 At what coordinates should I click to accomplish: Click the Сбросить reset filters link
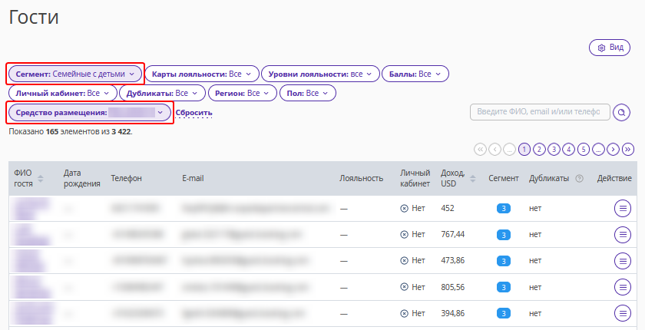193,113
